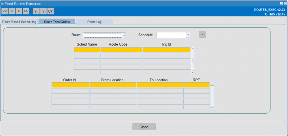
Task: Click scroll down arrow in orders table
Action: click(212, 108)
